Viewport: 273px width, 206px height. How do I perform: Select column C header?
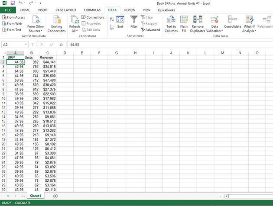click(x=48, y=53)
